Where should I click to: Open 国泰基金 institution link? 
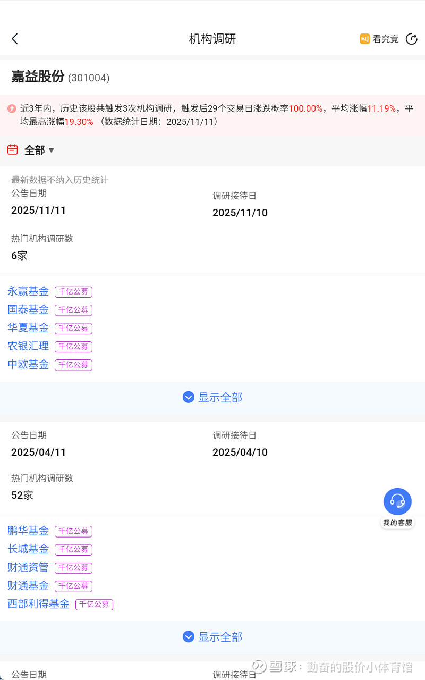click(28, 309)
